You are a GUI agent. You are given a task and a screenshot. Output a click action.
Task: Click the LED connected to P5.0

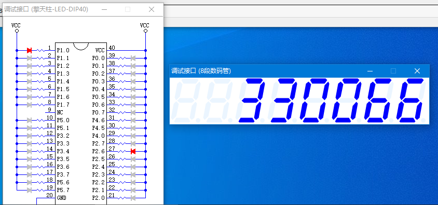(x=30, y=120)
